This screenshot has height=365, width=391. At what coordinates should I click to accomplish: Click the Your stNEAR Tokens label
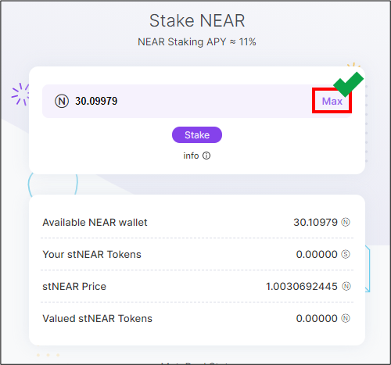[91, 254]
